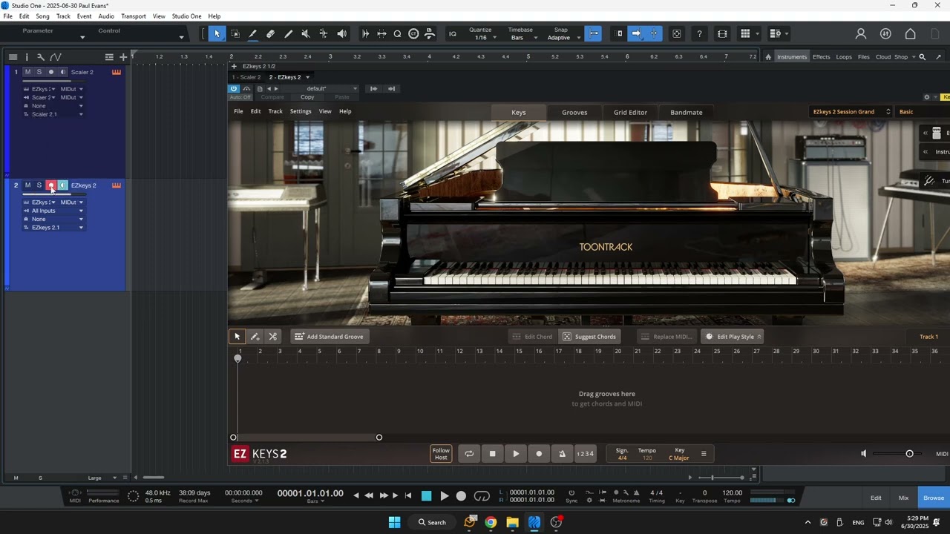Open the Mix view button
Viewport: 950px width, 534px height.
(x=903, y=498)
